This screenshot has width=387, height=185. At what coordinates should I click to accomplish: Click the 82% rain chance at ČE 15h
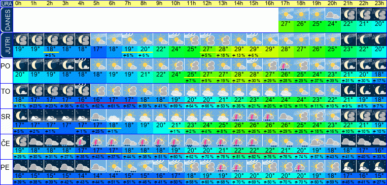point(255,157)
